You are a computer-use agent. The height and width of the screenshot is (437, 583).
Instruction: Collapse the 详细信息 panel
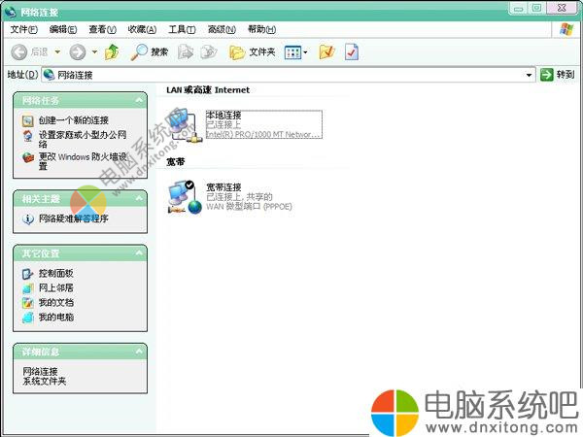139,352
